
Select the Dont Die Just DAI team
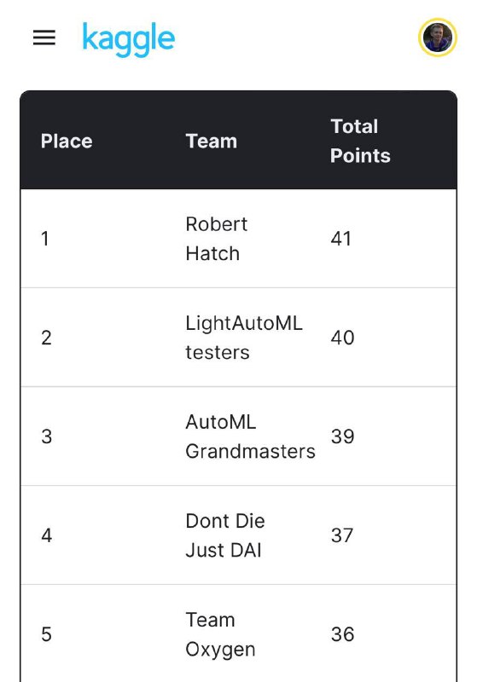click(x=225, y=535)
